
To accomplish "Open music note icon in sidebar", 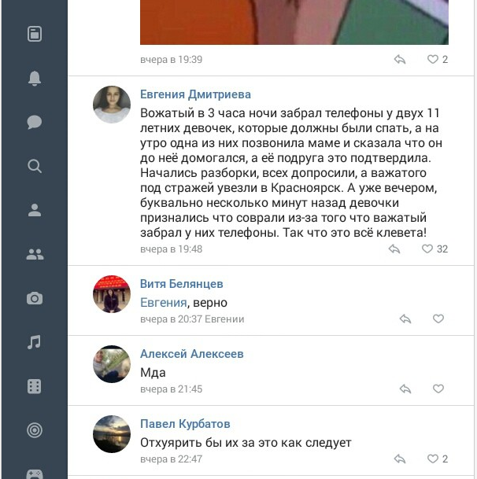I will 34,342.
